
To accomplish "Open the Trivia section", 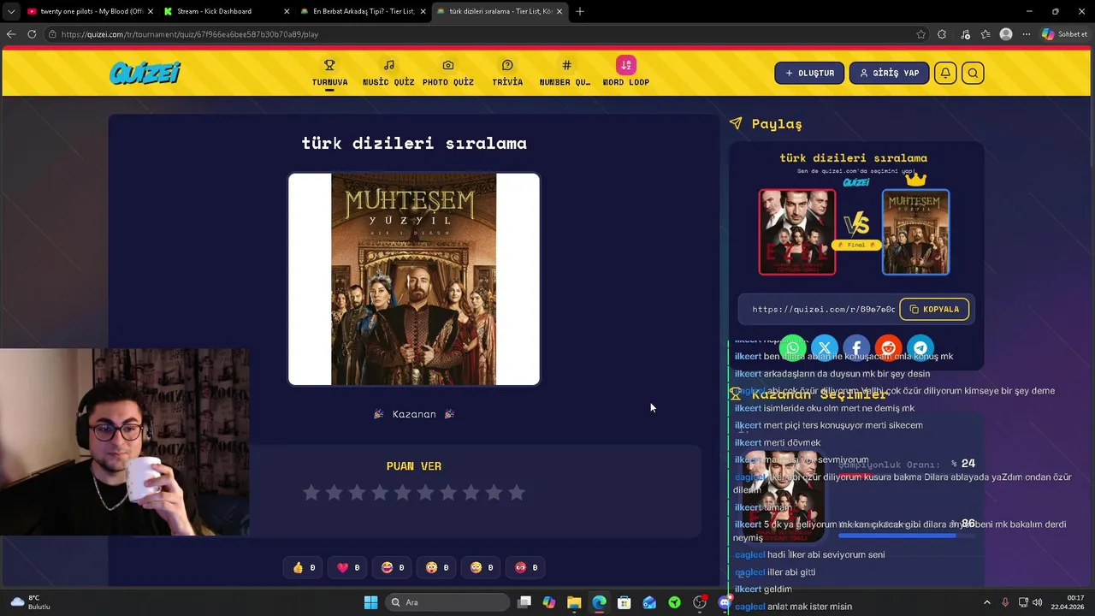I will [x=507, y=73].
